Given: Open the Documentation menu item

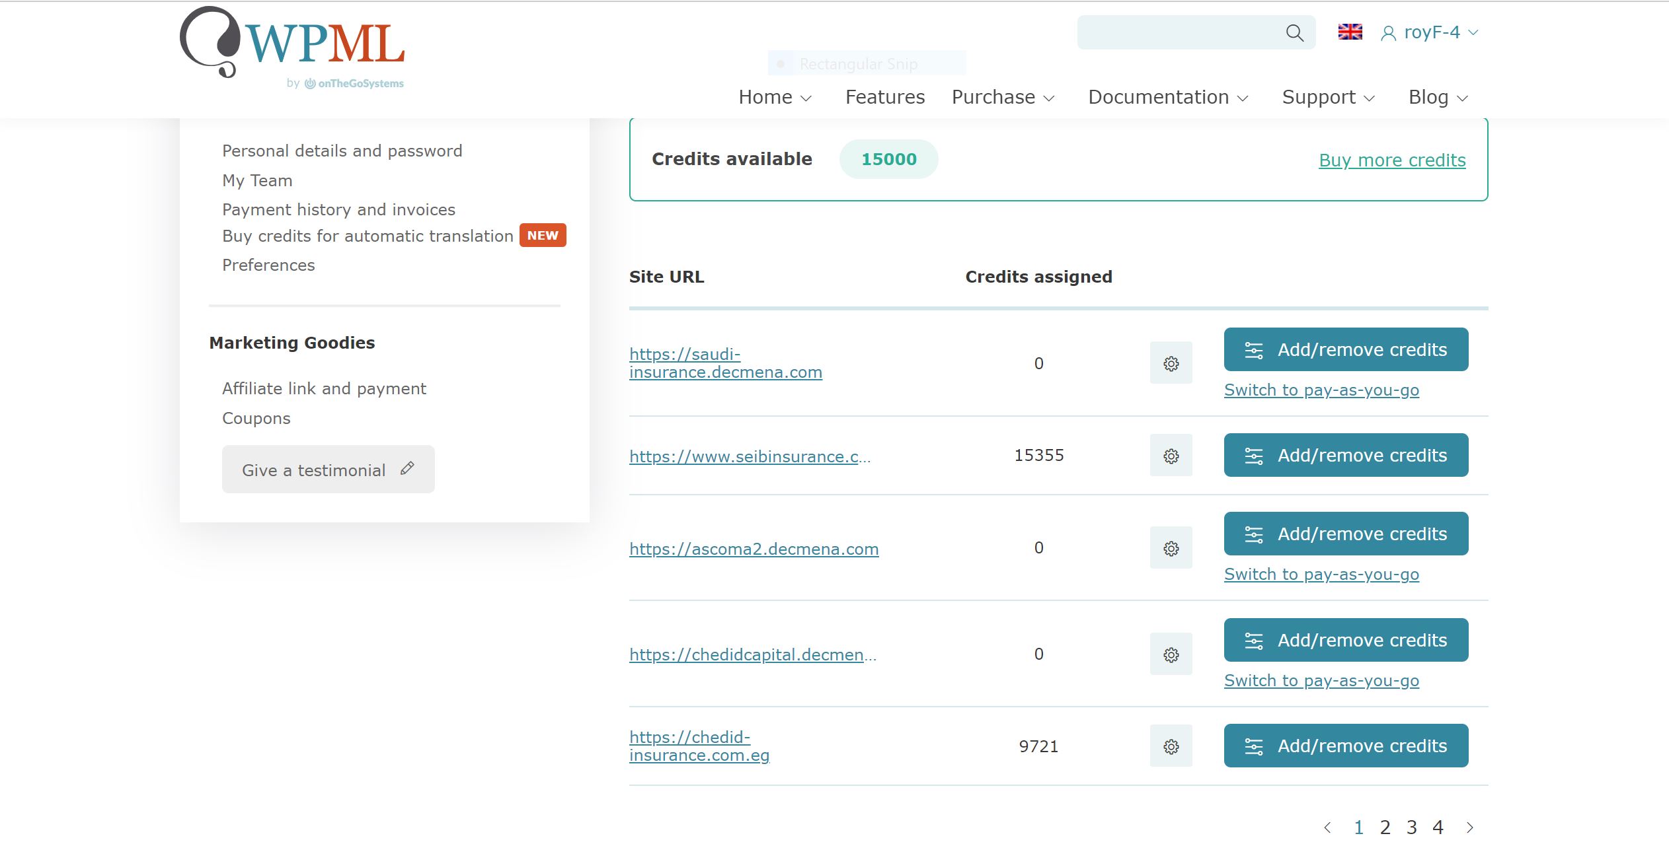Looking at the screenshot, I should point(1159,97).
